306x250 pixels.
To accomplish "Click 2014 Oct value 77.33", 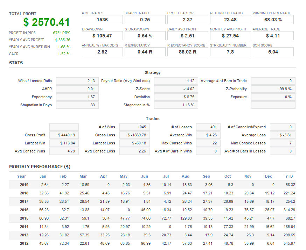I will 228,227.
